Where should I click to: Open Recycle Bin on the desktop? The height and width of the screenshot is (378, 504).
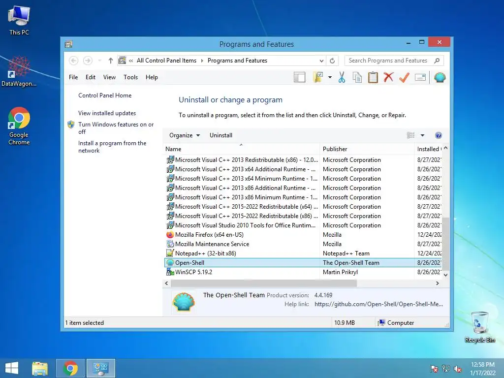coord(480,327)
